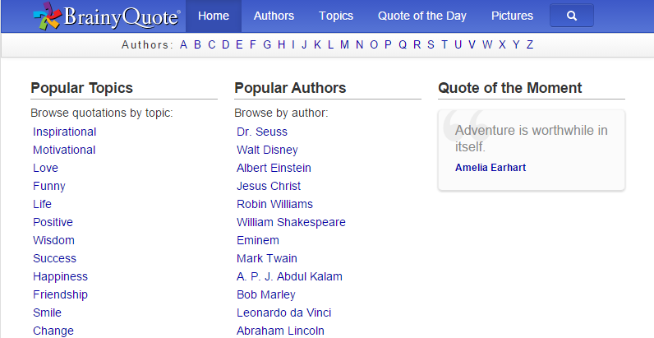
Task: View William Shakespeare quotes
Action: [x=291, y=222]
